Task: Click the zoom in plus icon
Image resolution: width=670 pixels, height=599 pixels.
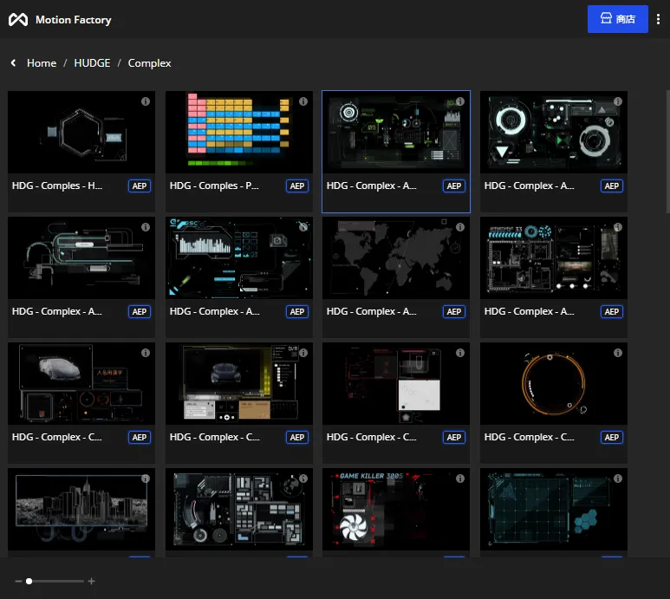Action: click(x=91, y=581)
